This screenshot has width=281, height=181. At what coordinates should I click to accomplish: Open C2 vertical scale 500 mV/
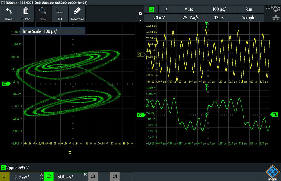pyautogui.click(x=65, y=177)
